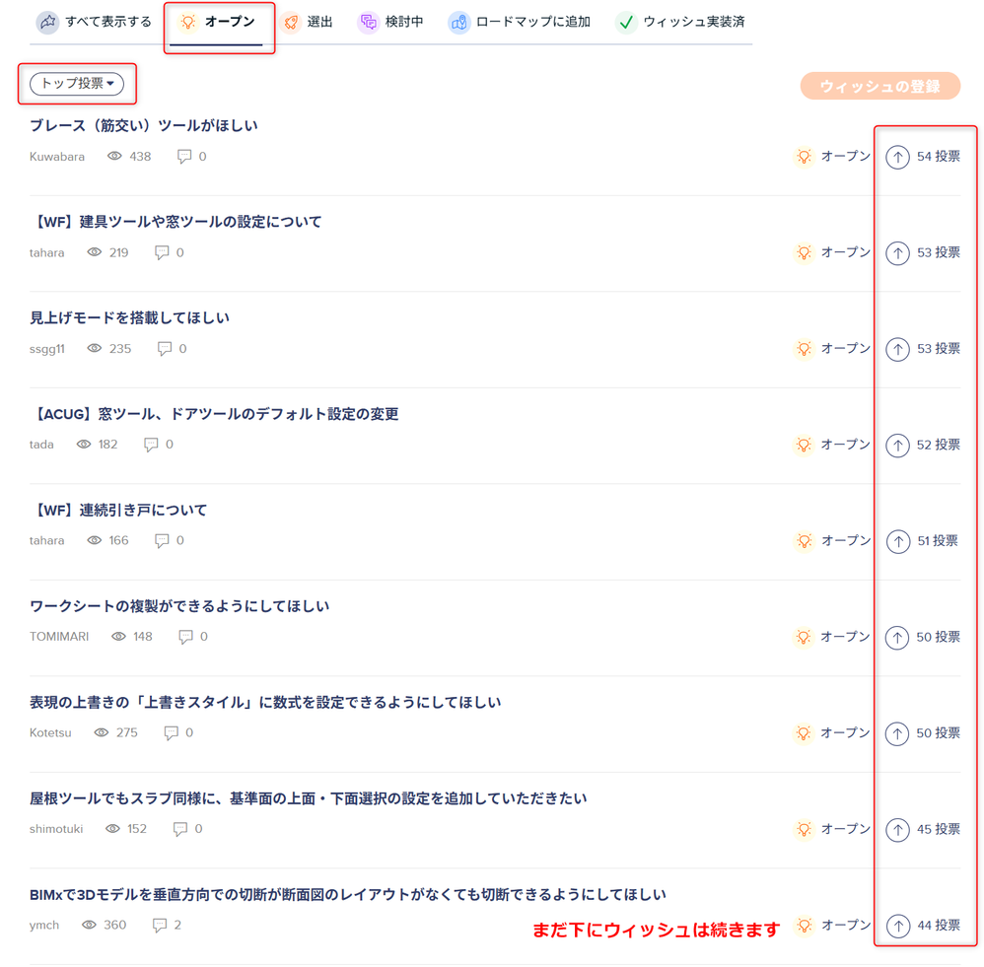Select the オープン tab

coord(217,22)
